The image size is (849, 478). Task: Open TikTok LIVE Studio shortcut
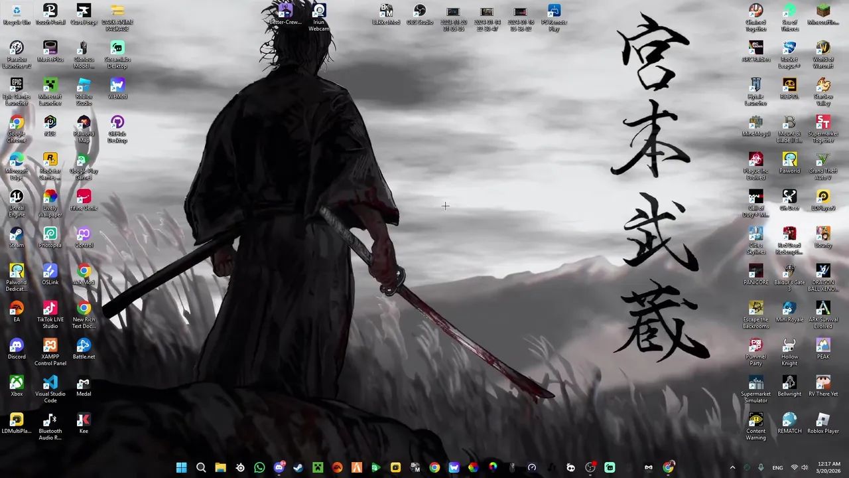tap(50, 315)
